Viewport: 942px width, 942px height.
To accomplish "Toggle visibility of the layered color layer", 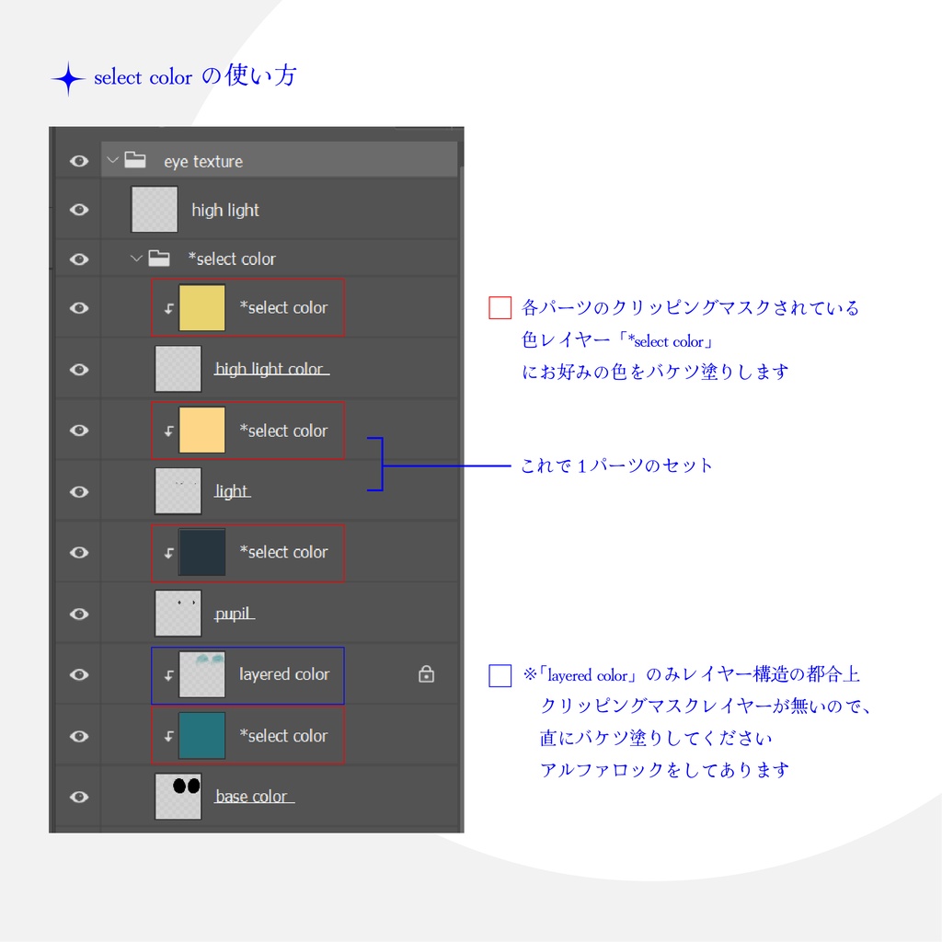I will tap(79, 674).
